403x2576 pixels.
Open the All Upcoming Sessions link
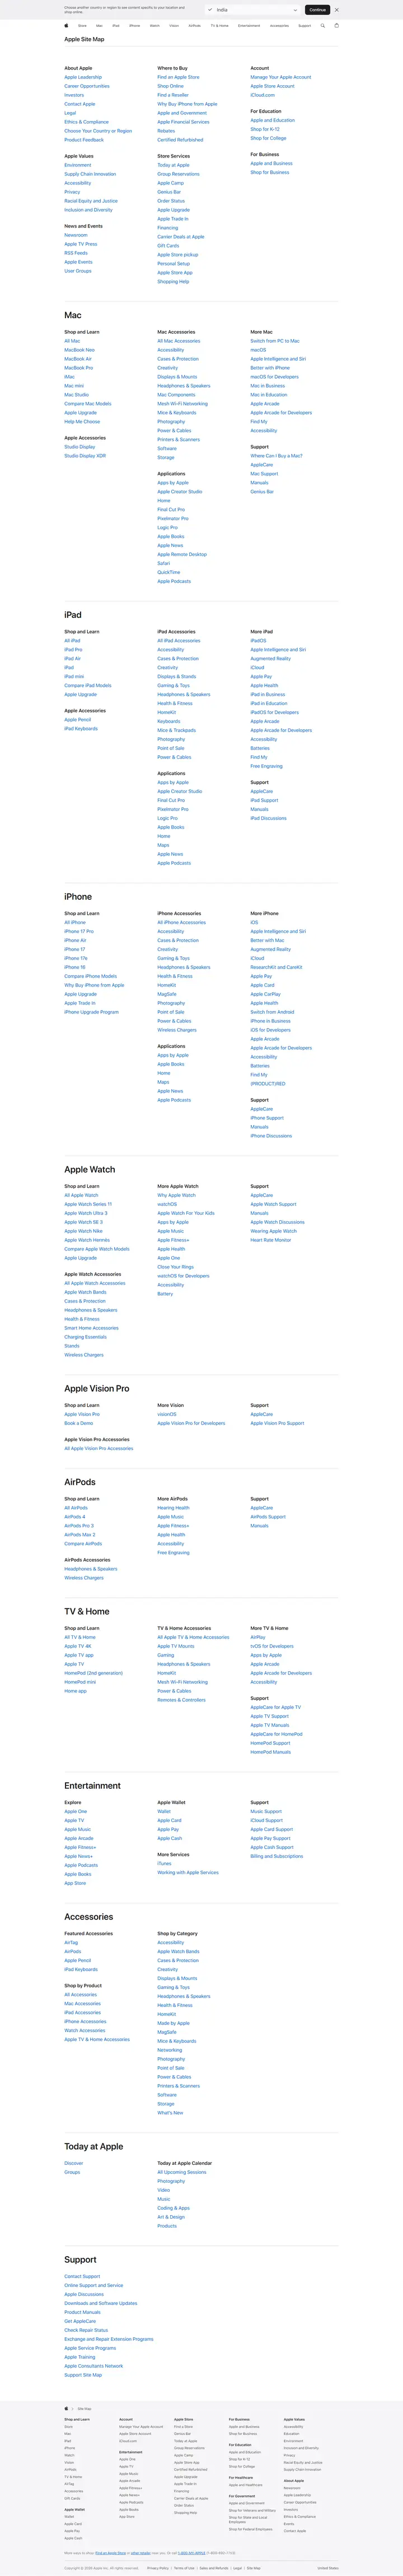click(x=182, y=2172)
